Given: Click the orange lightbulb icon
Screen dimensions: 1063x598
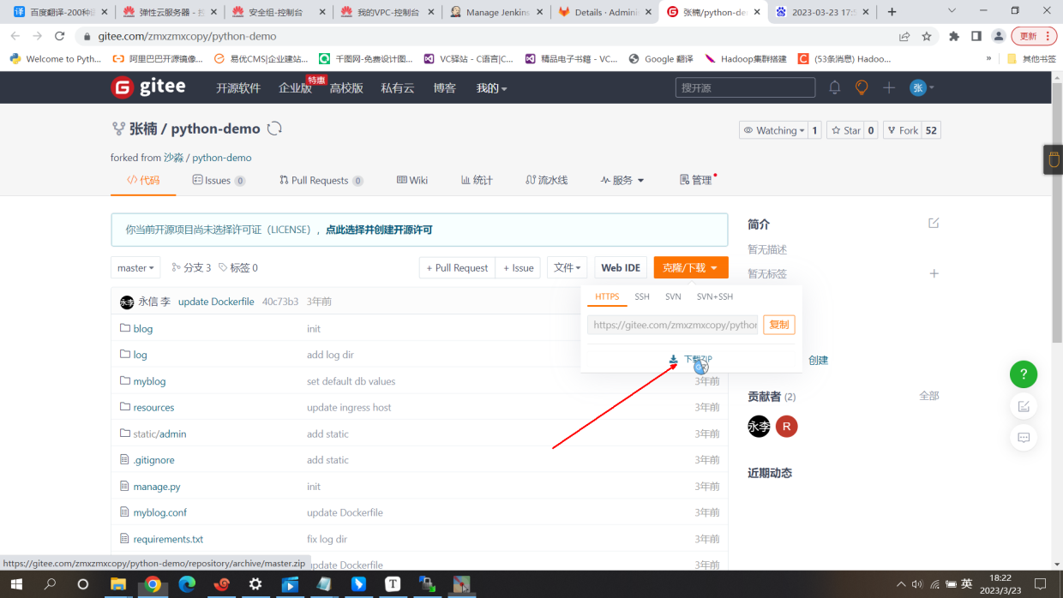Looking at the screenshot, I should (x=862, y=87).
